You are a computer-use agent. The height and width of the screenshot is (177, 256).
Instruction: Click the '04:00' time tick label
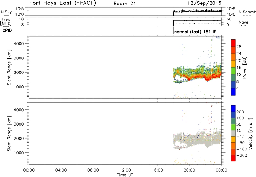(61, 170)
